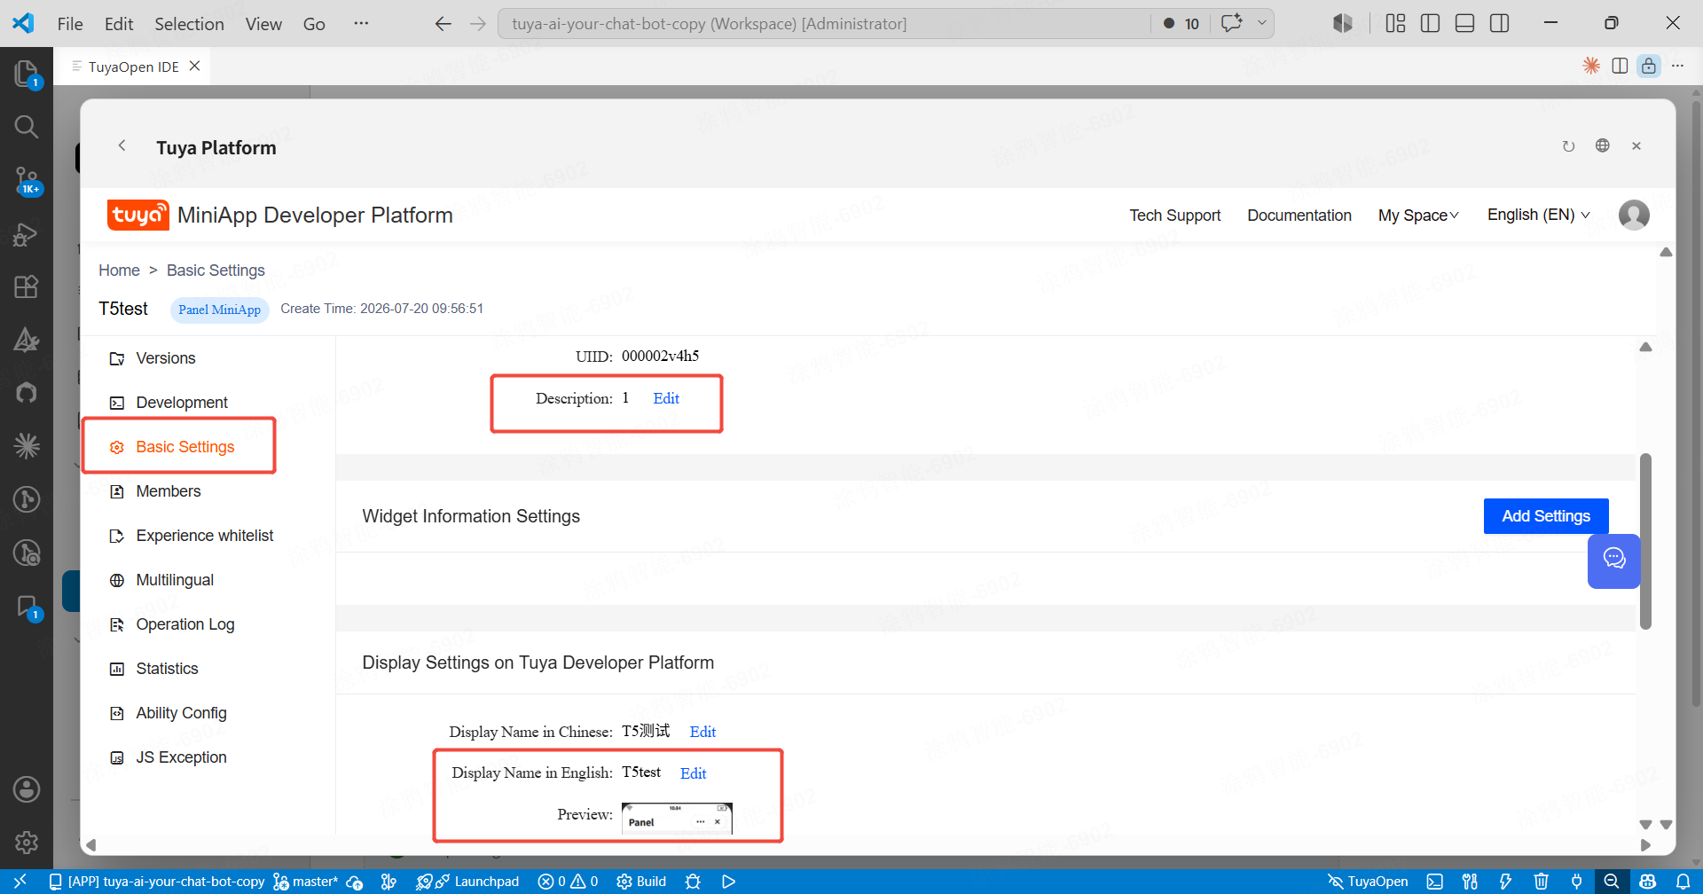
Task: Open the Edit menu
Action: point(119,24)
